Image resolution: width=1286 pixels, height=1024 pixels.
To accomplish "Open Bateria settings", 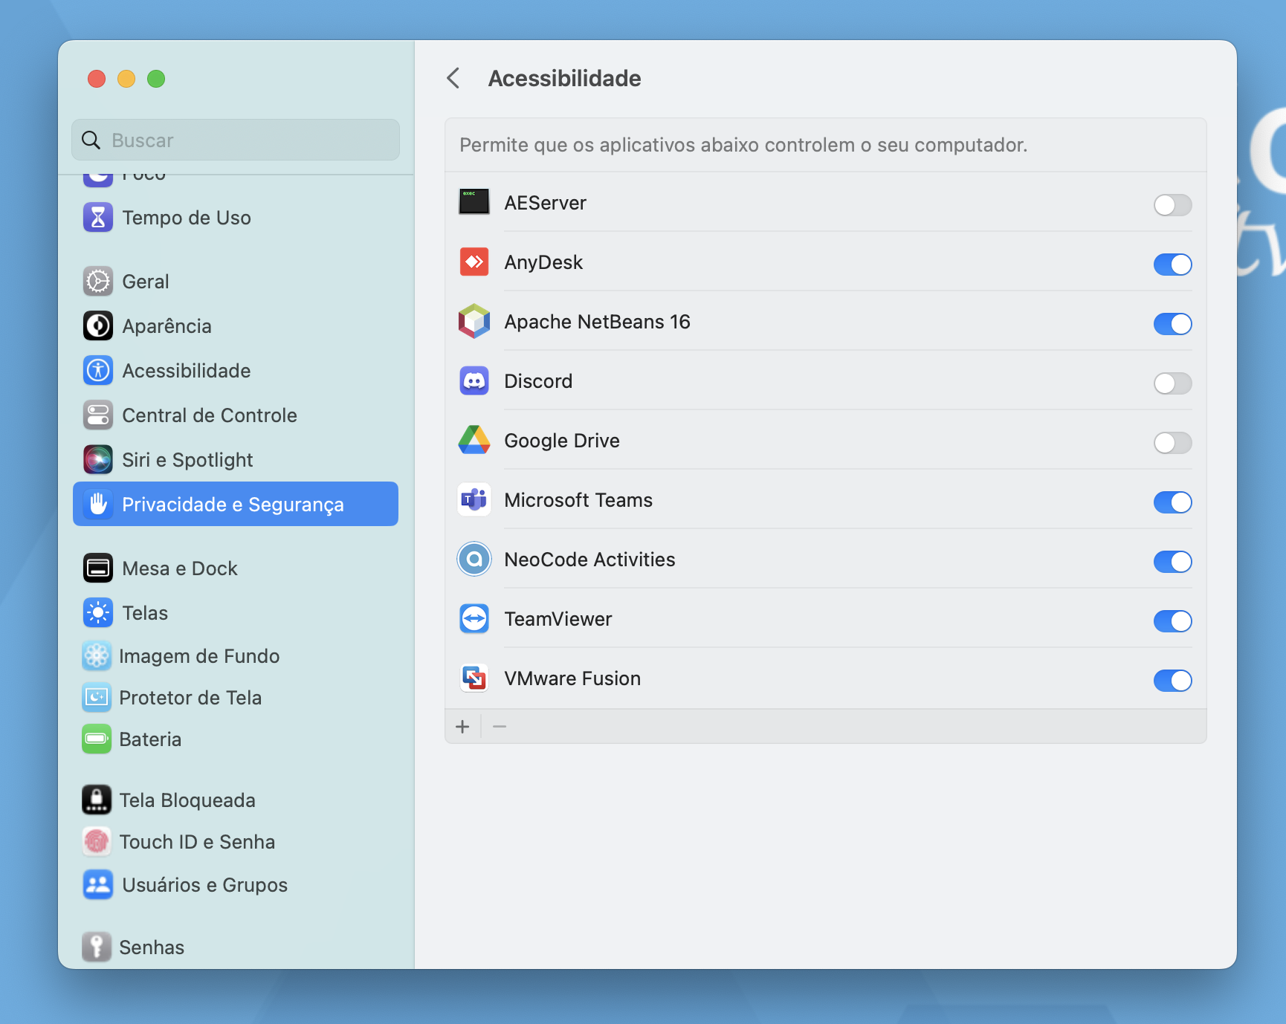I will [236, 739].
